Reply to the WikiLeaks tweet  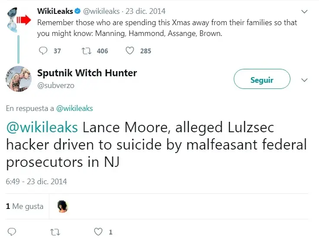(43, 51)
